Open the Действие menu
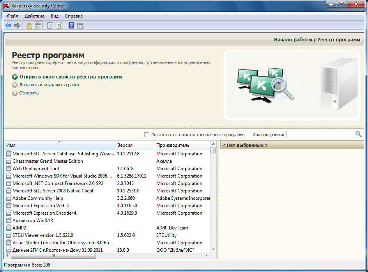 (34, 16)
